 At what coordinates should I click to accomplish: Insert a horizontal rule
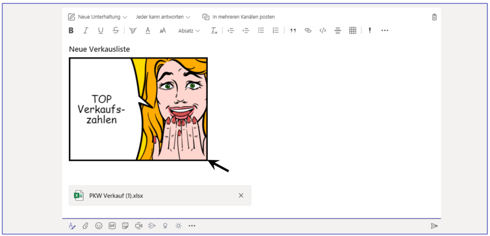[x=337, y=31]
